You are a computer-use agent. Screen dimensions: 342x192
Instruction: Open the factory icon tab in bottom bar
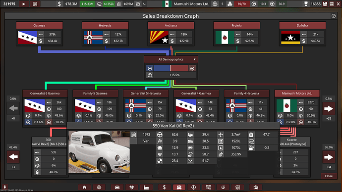pyautogui.click(x=146, y=187)
